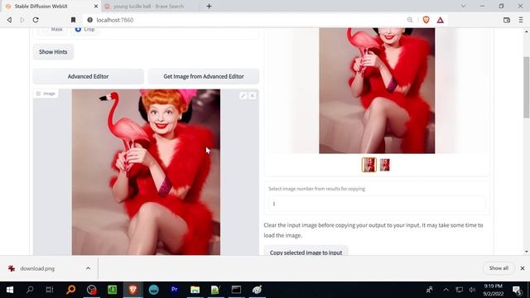Click the image number input field
530x298 pixels.
pyautogui.click(x=377, y=204)
